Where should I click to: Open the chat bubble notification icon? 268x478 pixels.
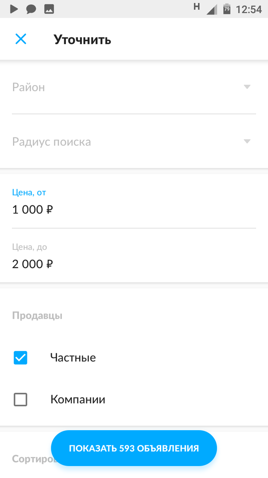31,8
